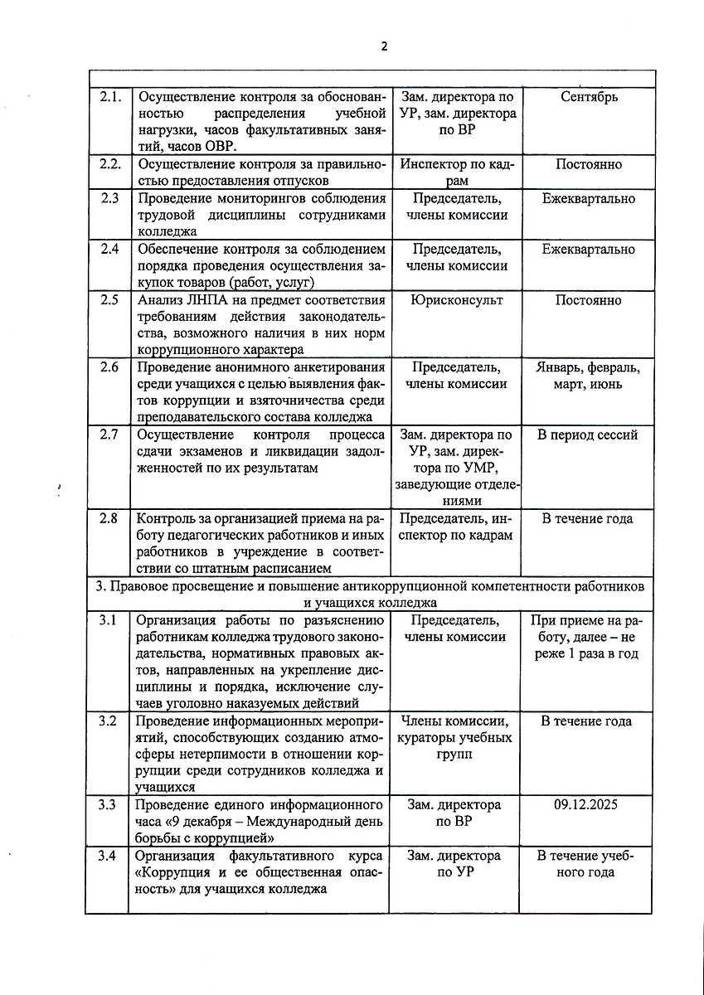Select row number 2.4
The image size is (704, 995).
[x=108, y=248]
